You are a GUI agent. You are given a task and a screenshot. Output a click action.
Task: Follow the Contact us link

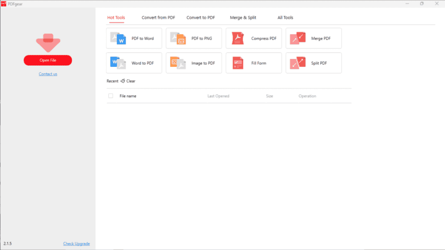[x=48, y=74]
